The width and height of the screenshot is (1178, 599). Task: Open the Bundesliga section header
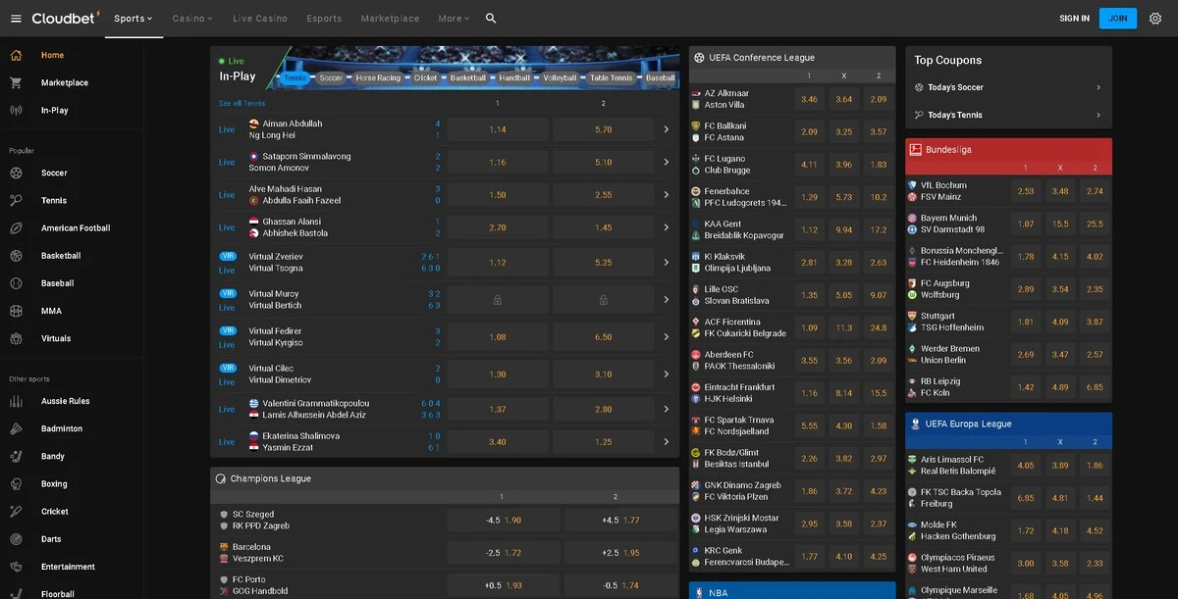coord(1008,150)
